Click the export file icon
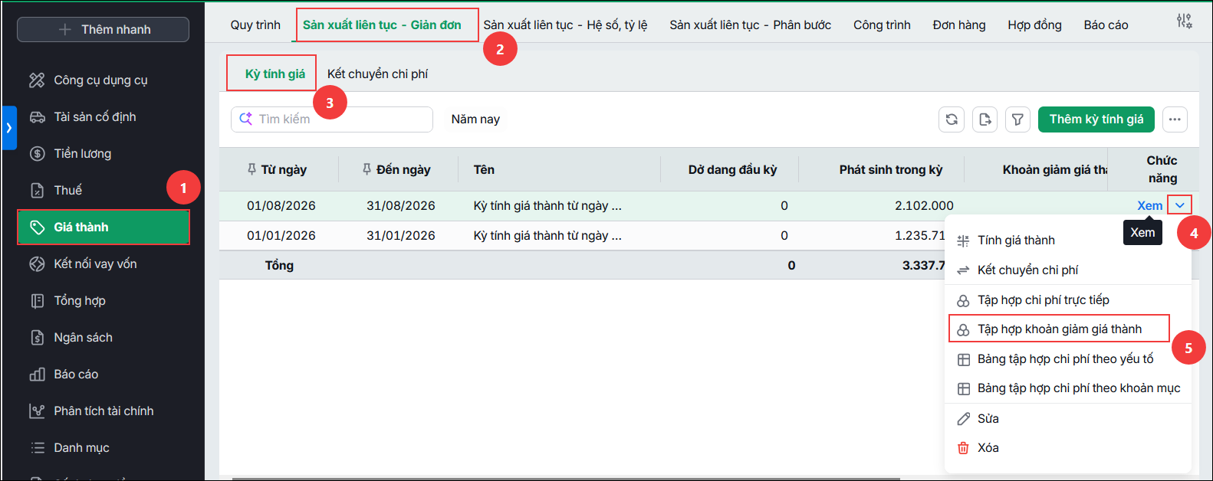The image size is (1213, 481). (985, 119)
